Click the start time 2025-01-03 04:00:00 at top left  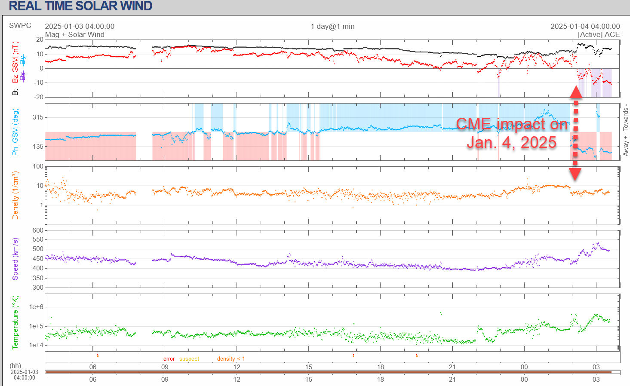[80, 26]
